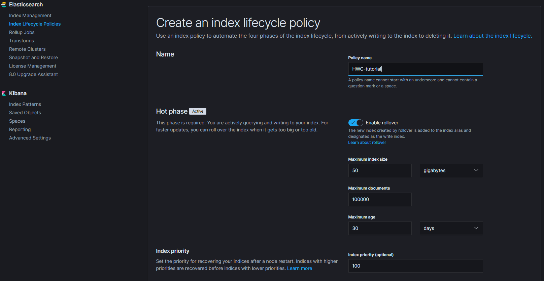Image resolution: width=544 pixels, height=281 pixels.
Task: Click the Maximum documents input field
Action: pyautogui.click(x=379, y=199)
